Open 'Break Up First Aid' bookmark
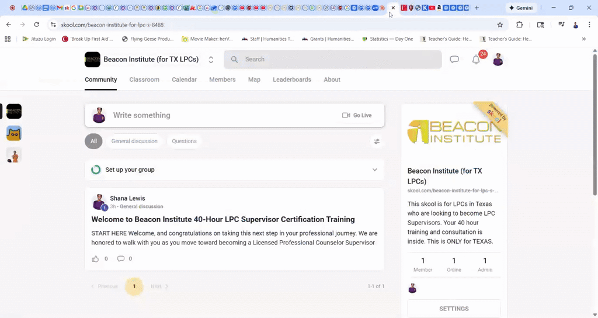 (x=88, y=39)
